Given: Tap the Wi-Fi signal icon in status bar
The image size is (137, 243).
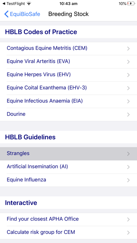Looking at the screenshot, I should pyautogui.click(x=29, y=3).
